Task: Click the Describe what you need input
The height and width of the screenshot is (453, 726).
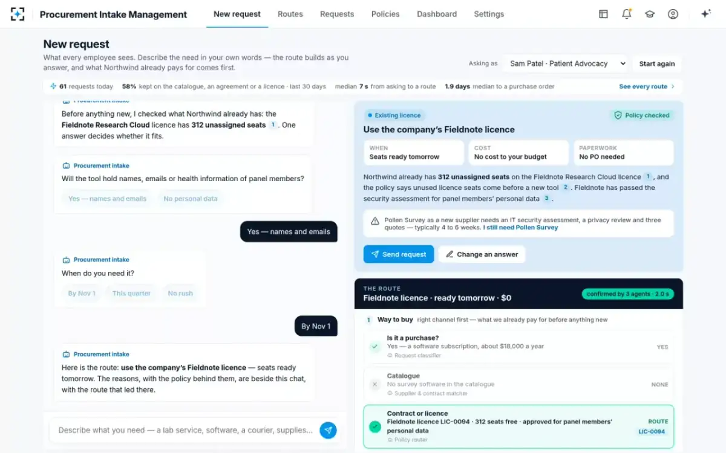Action: 186,430
